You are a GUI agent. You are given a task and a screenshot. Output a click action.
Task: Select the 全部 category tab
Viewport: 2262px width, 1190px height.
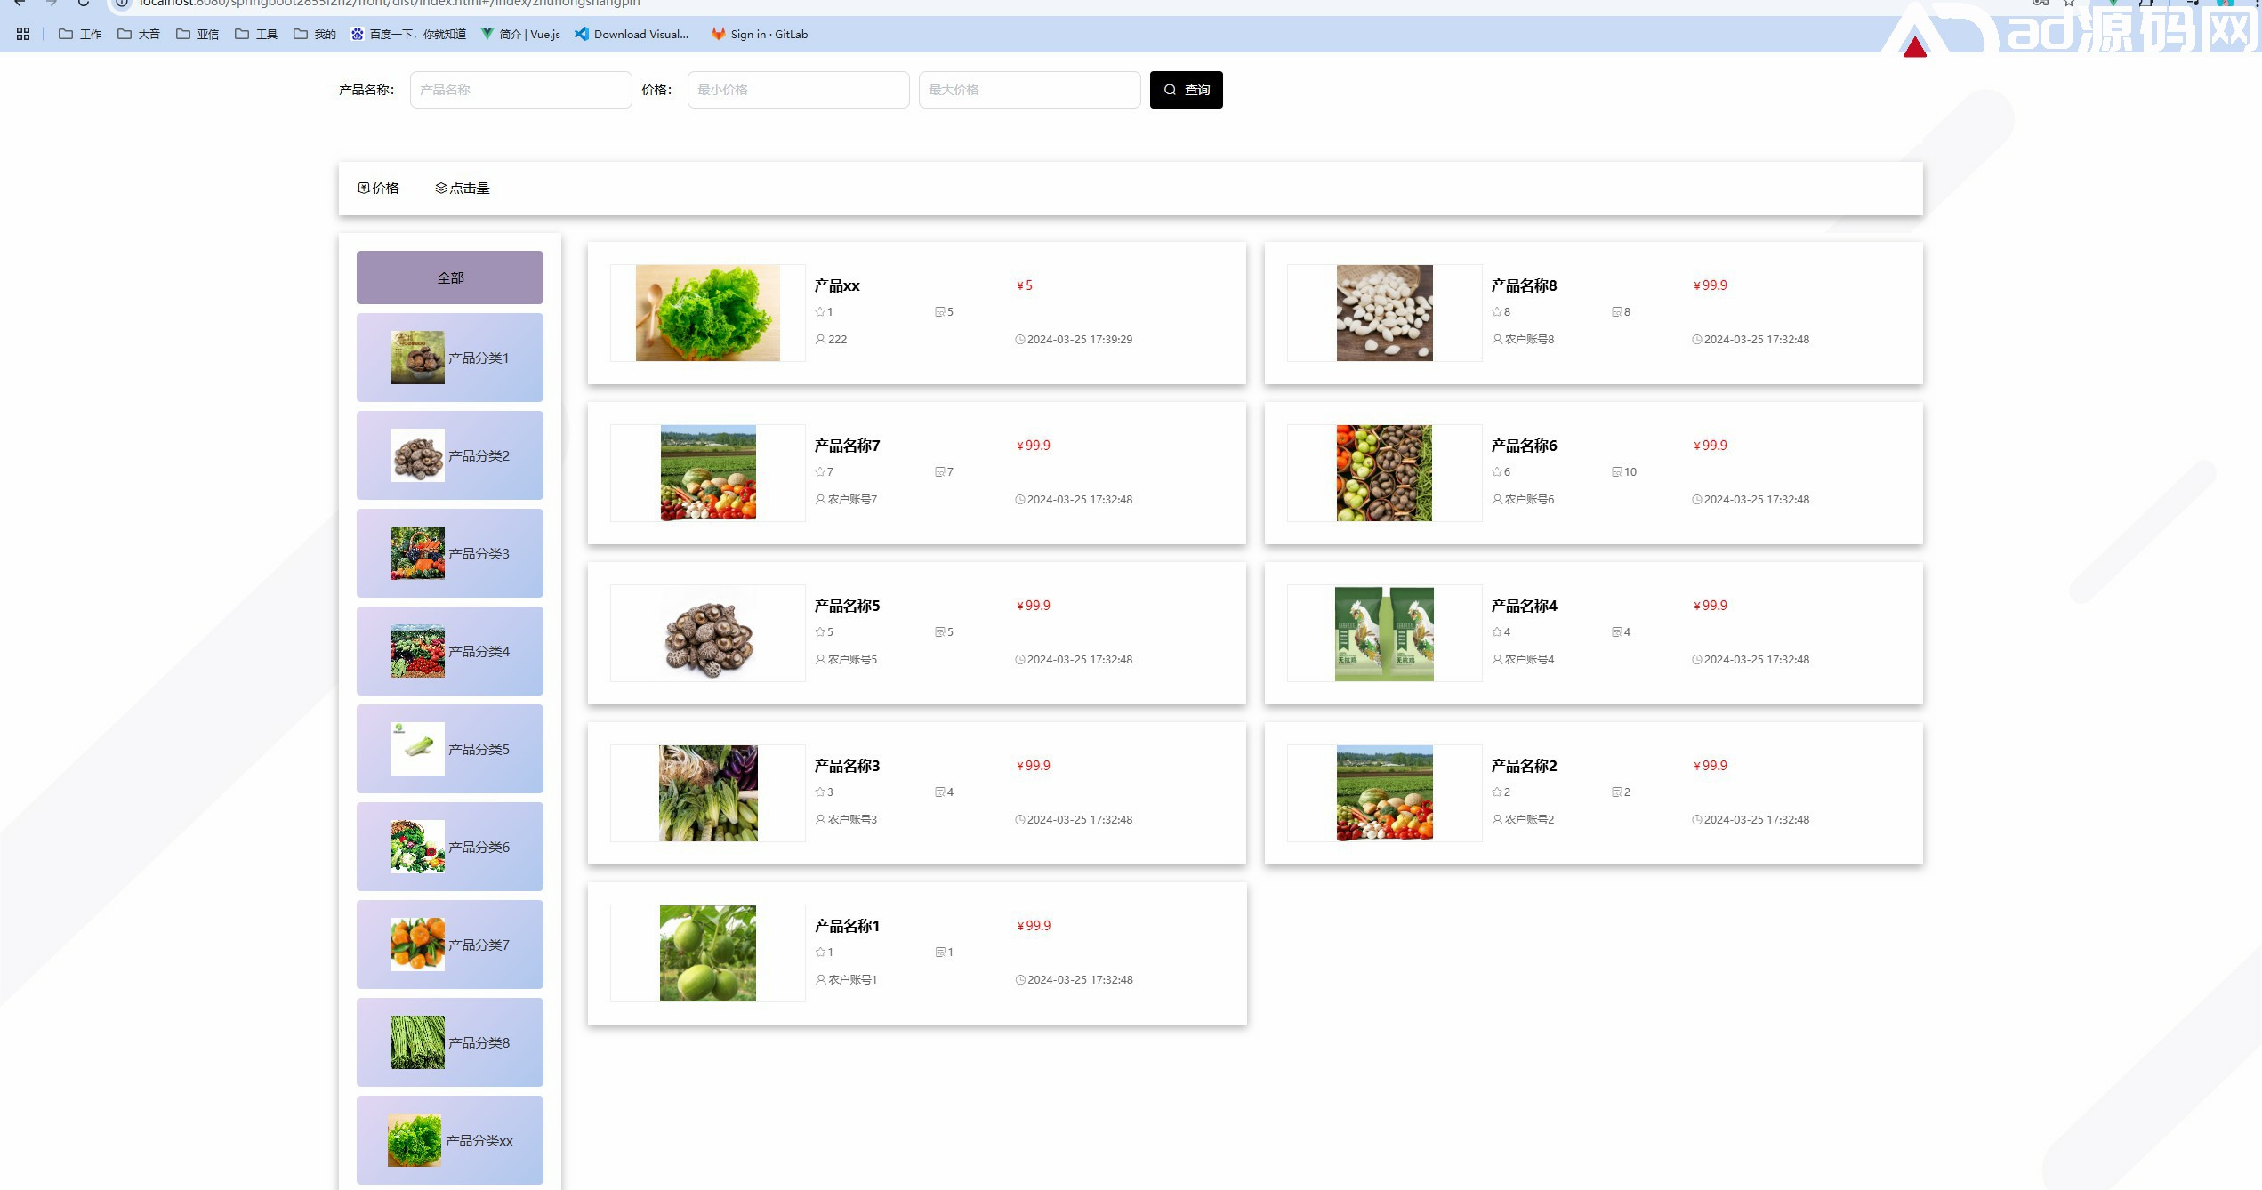point(450,277)
